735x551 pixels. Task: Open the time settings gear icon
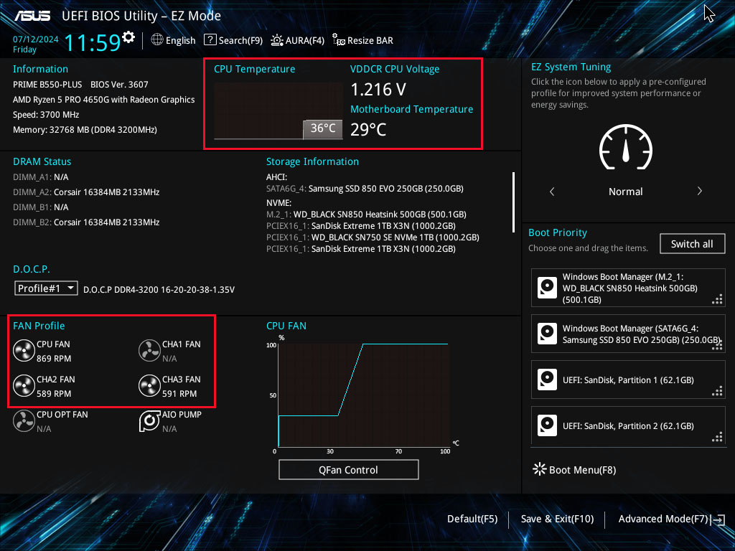tap(128, 37)
